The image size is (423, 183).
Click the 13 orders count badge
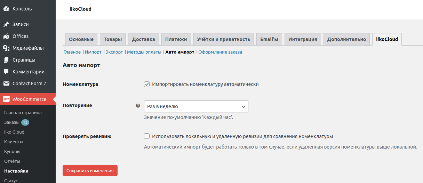(25, 122)
